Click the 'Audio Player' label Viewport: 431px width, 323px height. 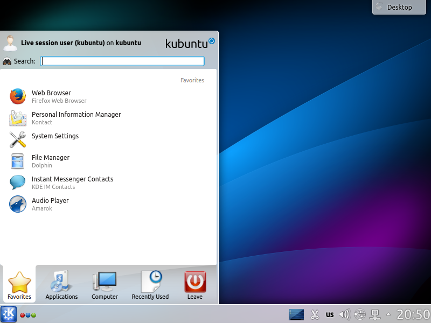point(50,200)
